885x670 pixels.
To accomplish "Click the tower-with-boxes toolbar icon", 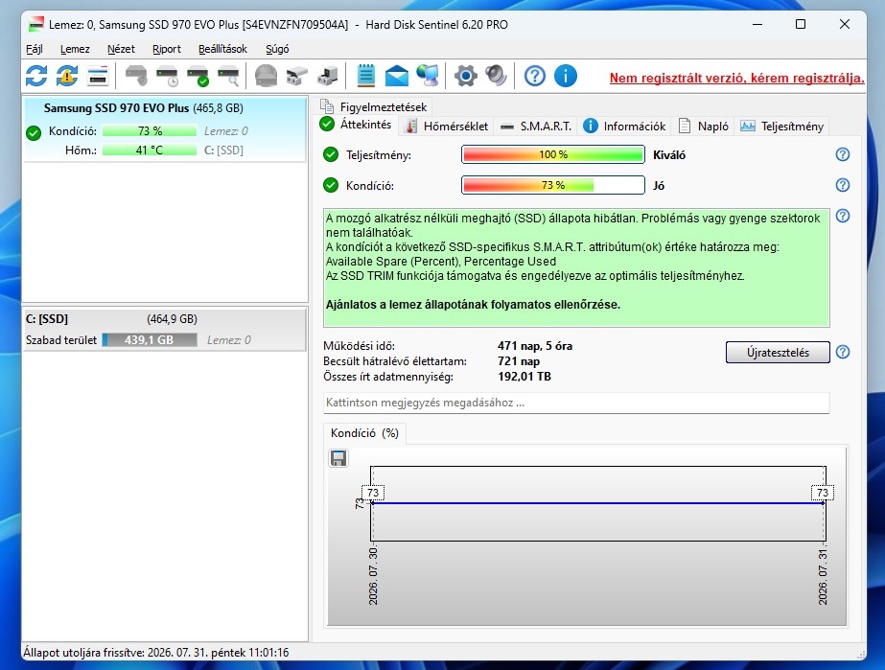I will pyautogui.click(x=327, y=76).
